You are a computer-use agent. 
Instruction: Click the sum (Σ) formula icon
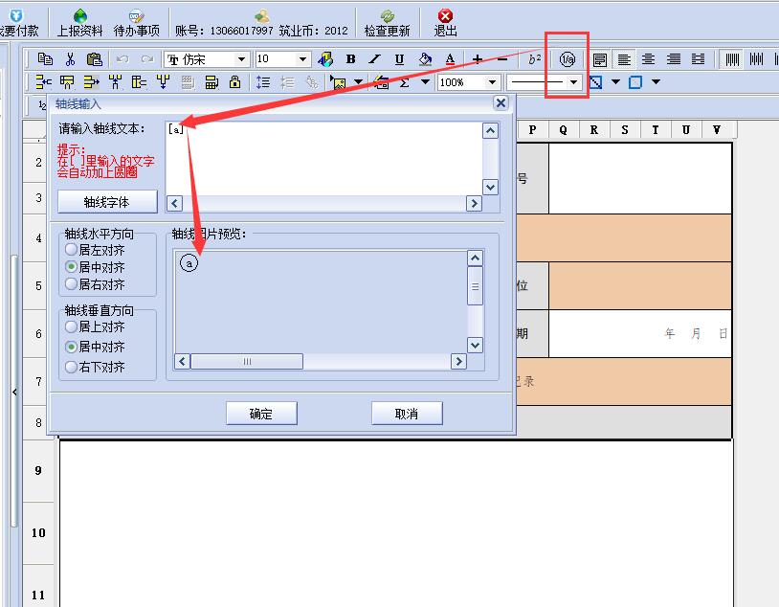405,82
